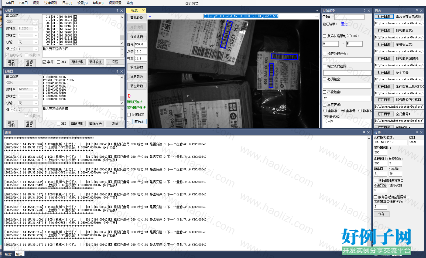Open the 115200 baud rate dropdown
Viewport: 426px width, 258px height.
36,29
